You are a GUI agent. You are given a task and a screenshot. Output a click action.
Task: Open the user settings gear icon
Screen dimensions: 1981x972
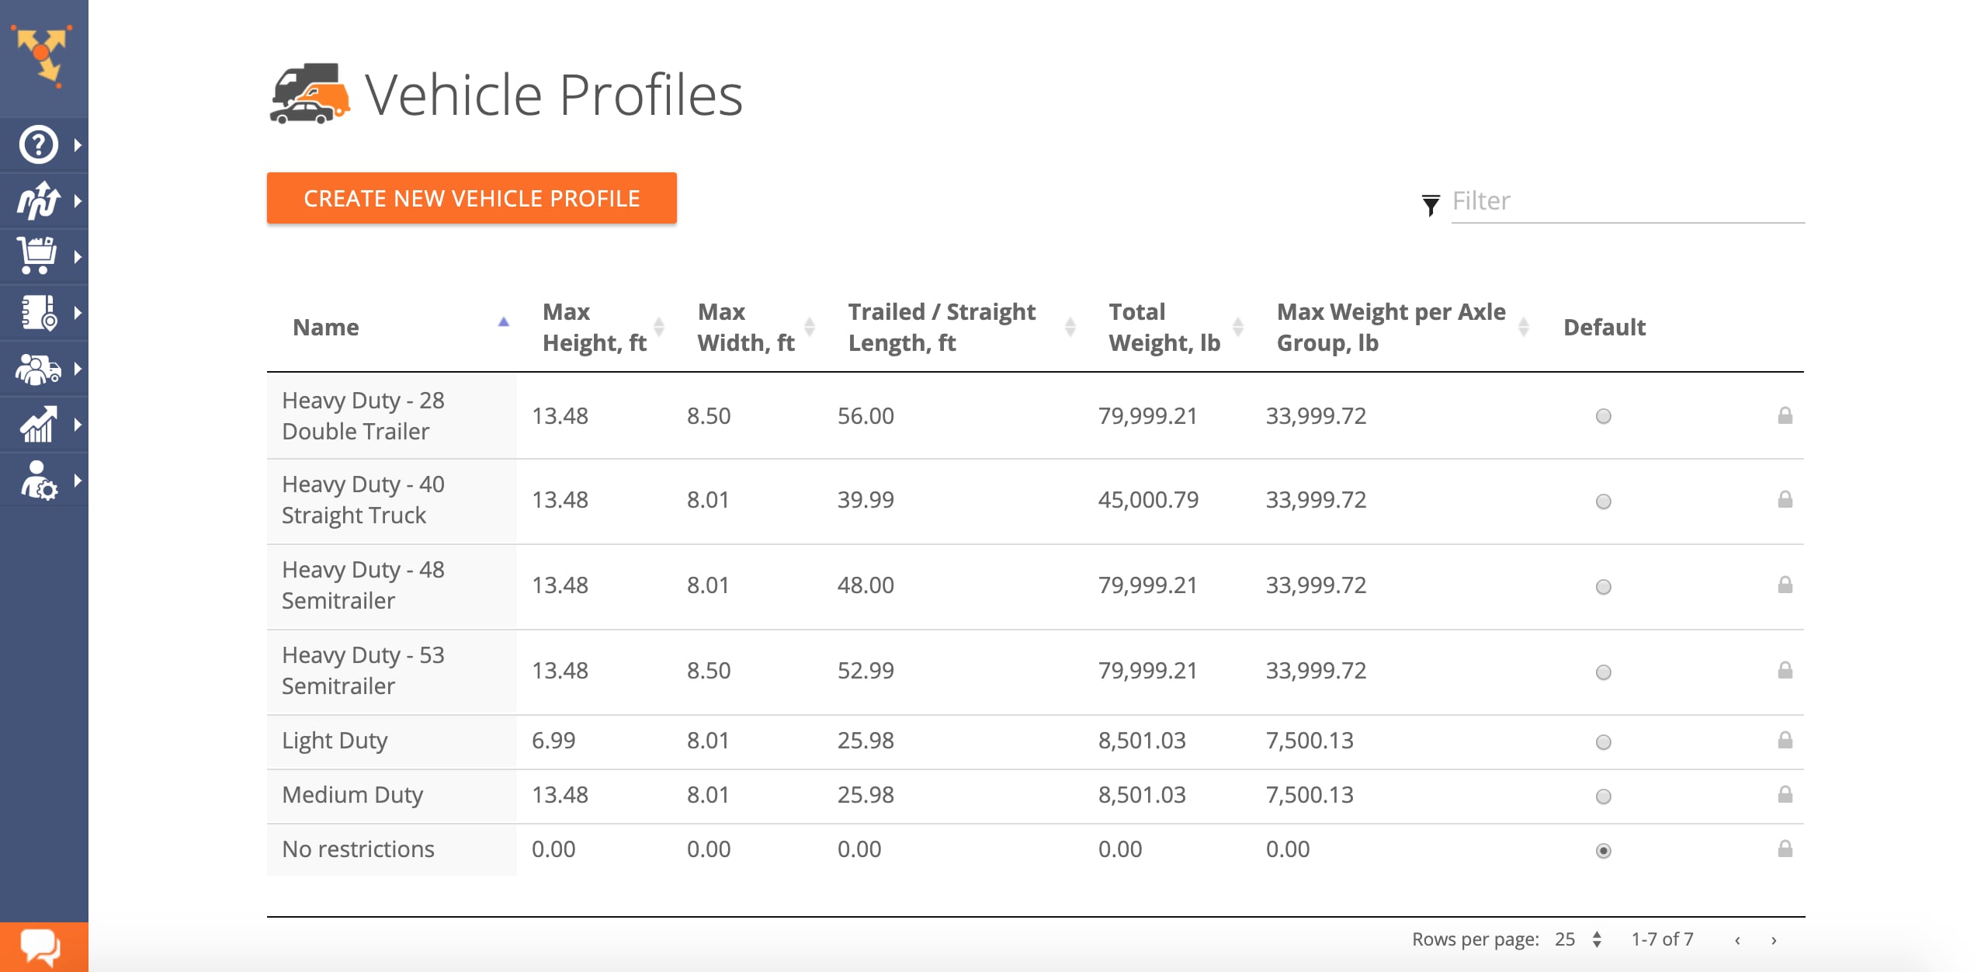pyautogui.click(x=39, y=480)
